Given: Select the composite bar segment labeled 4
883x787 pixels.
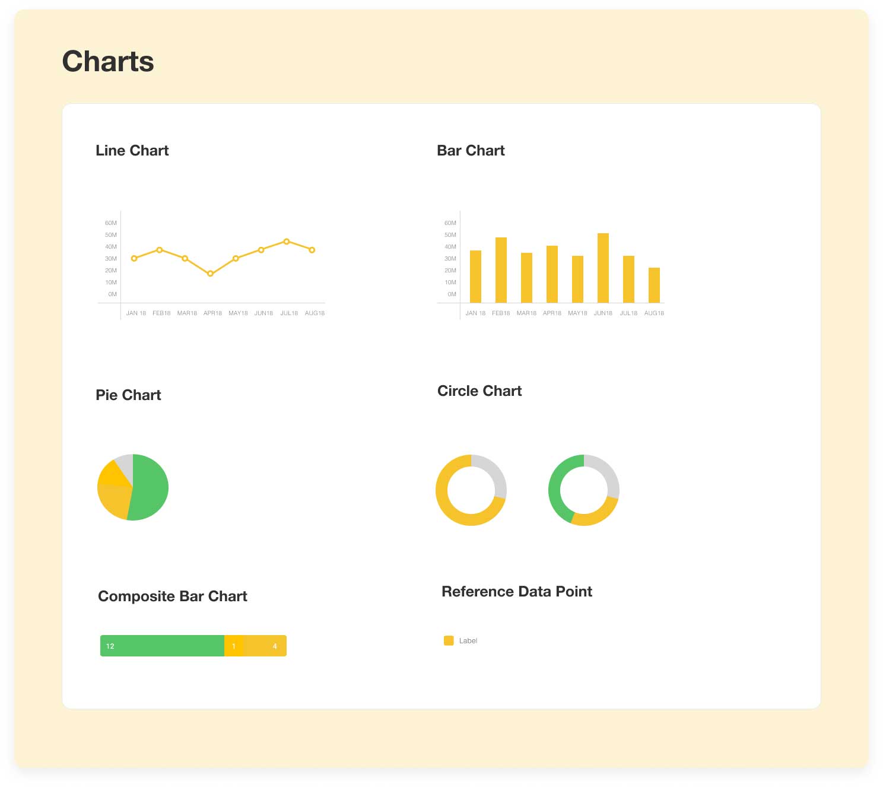Looking at the screenshot, I should pos(265,646).
